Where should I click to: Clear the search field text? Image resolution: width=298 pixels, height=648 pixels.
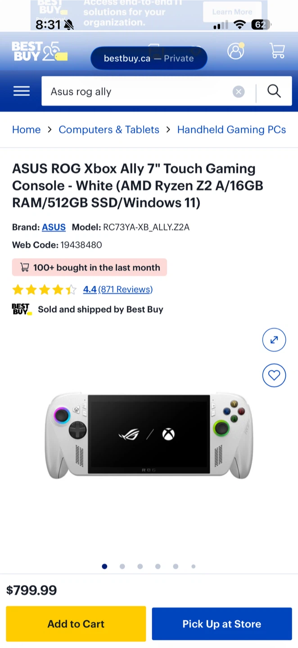tap(239, 92)
